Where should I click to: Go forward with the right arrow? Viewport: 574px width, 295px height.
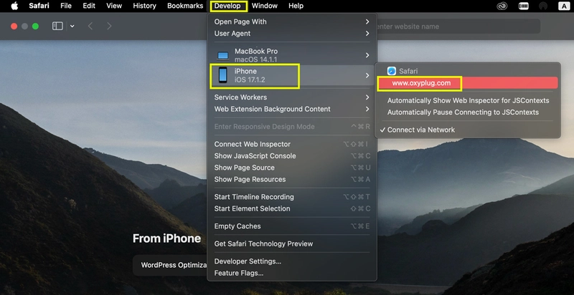109,26
